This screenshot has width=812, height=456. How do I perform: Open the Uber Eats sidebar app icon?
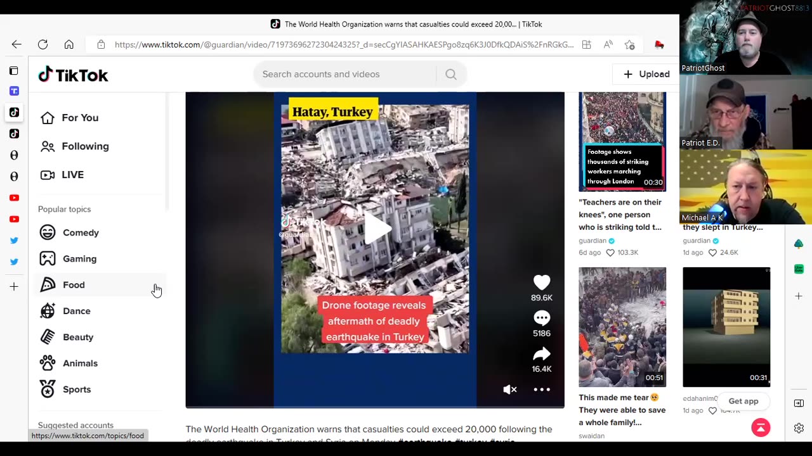point(799,269)
